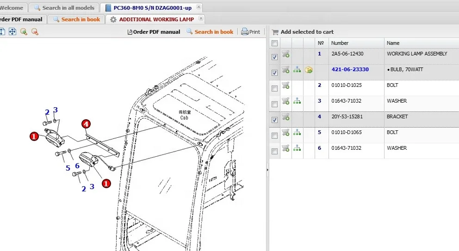Collapse the parts panel using splitter arrow

pos(267,170)
